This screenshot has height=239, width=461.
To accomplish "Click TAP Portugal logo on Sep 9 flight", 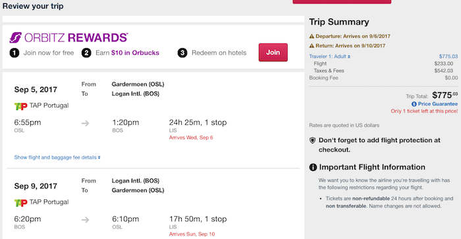I will coord(20,203).
